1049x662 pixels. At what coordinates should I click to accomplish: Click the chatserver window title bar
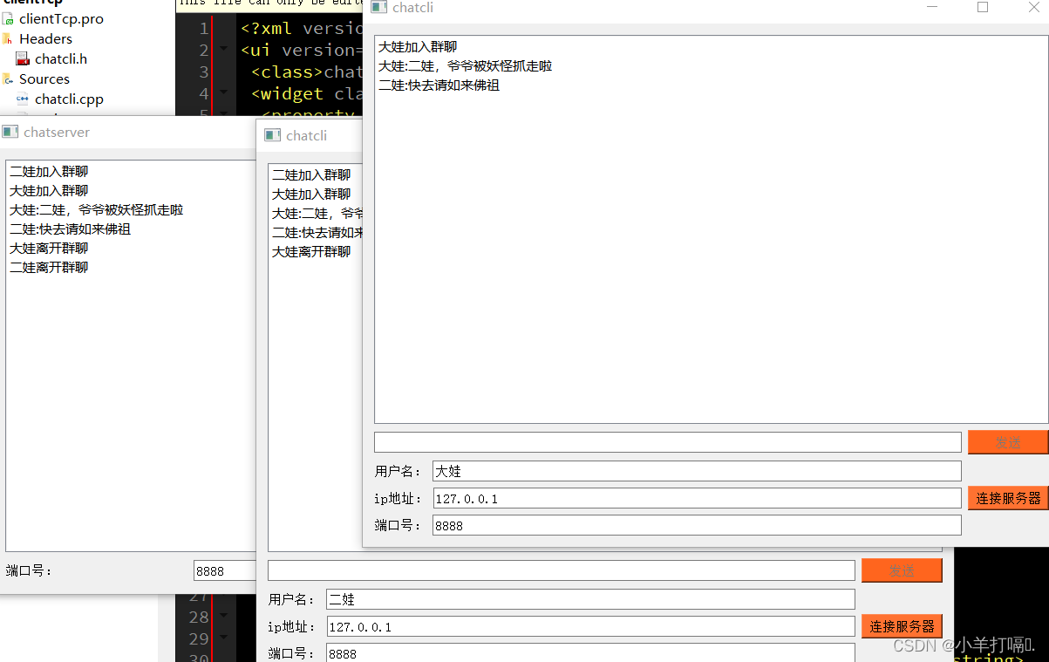(128, 132)
